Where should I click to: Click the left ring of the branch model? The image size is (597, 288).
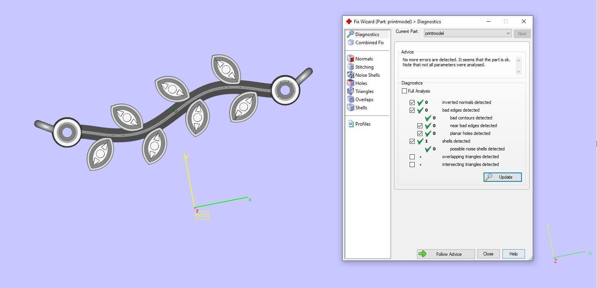pos(67,132)
